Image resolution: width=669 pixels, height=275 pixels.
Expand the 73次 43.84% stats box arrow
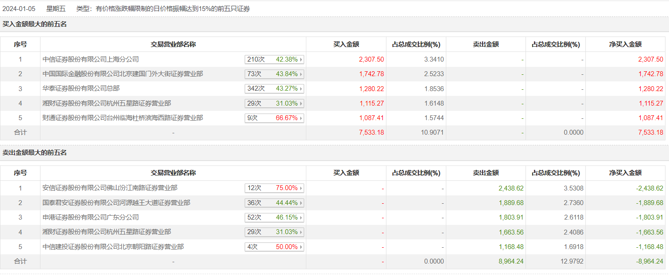[x=301, y=74]
